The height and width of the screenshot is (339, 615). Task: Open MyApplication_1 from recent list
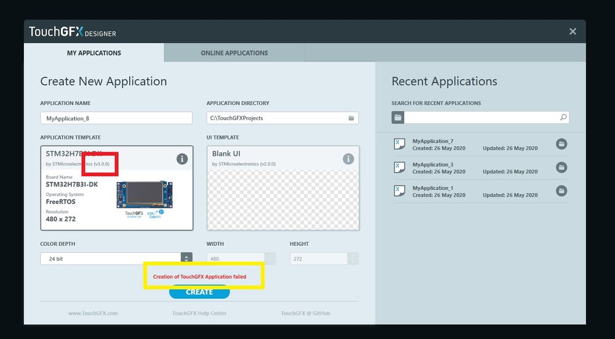coord(480,191)
